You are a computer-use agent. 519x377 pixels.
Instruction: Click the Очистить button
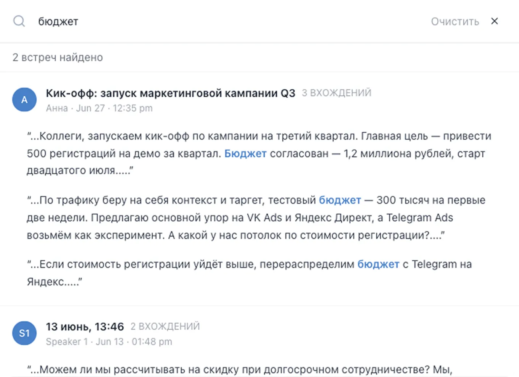coord(455,22)
